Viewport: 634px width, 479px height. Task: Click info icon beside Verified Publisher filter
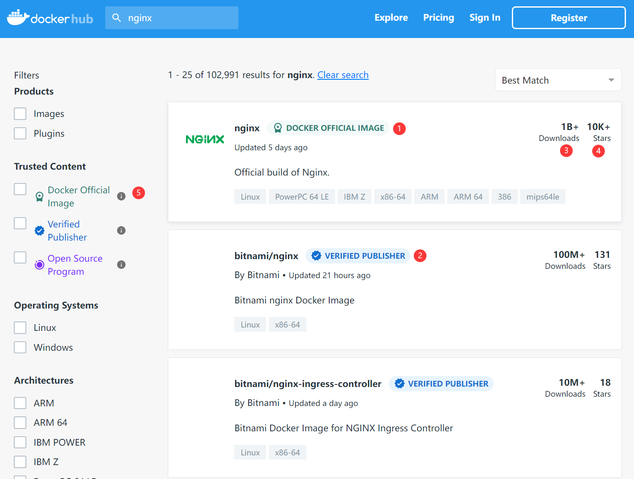(x=121, y=230)
